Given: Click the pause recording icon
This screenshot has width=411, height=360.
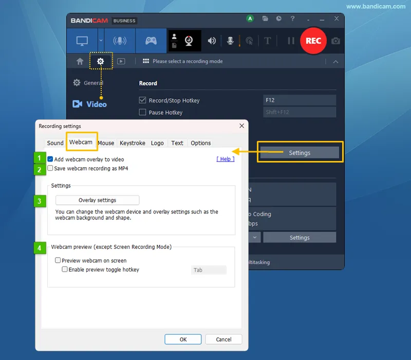Looking at the screenshot, I should (x=291, y=41).
